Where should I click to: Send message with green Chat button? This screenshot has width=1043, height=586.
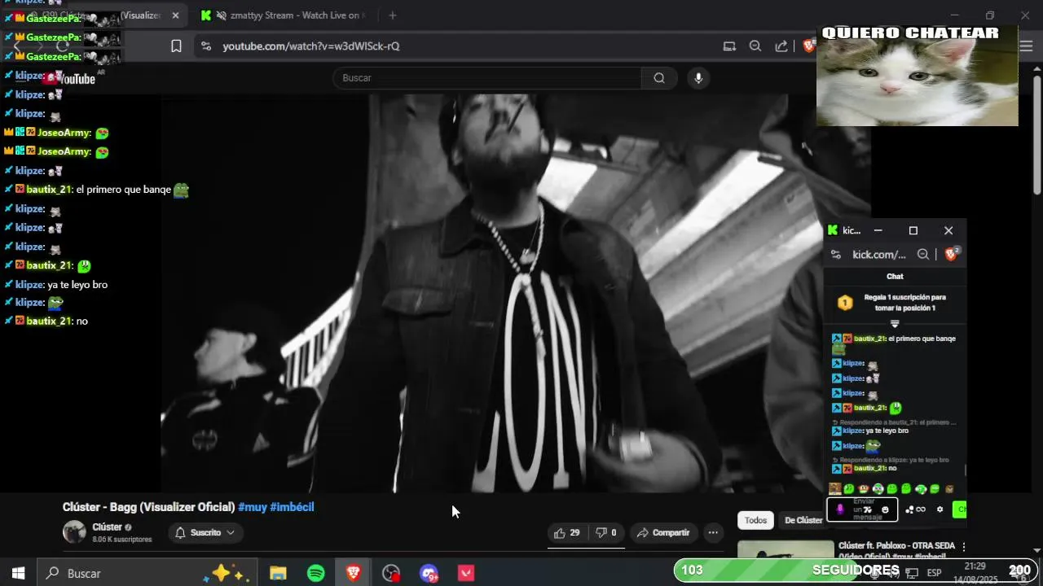pos(960,509)
